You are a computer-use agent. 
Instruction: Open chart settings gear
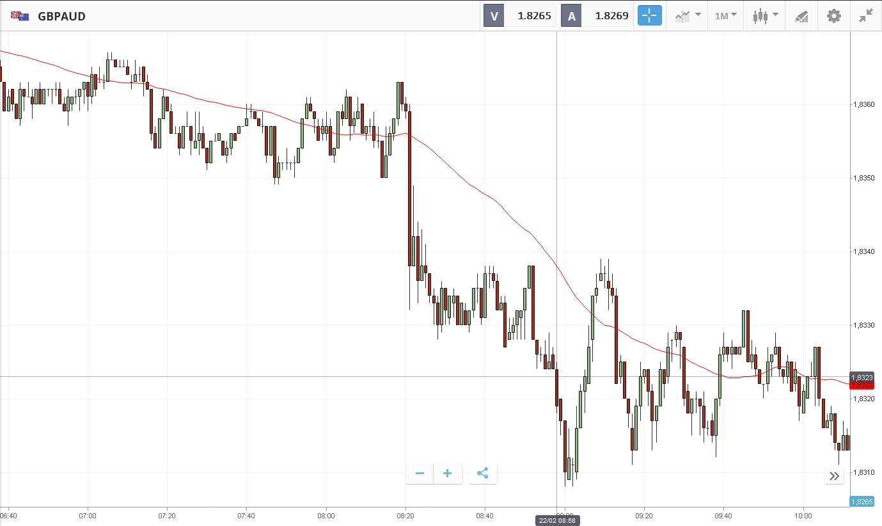click(834, 16)
